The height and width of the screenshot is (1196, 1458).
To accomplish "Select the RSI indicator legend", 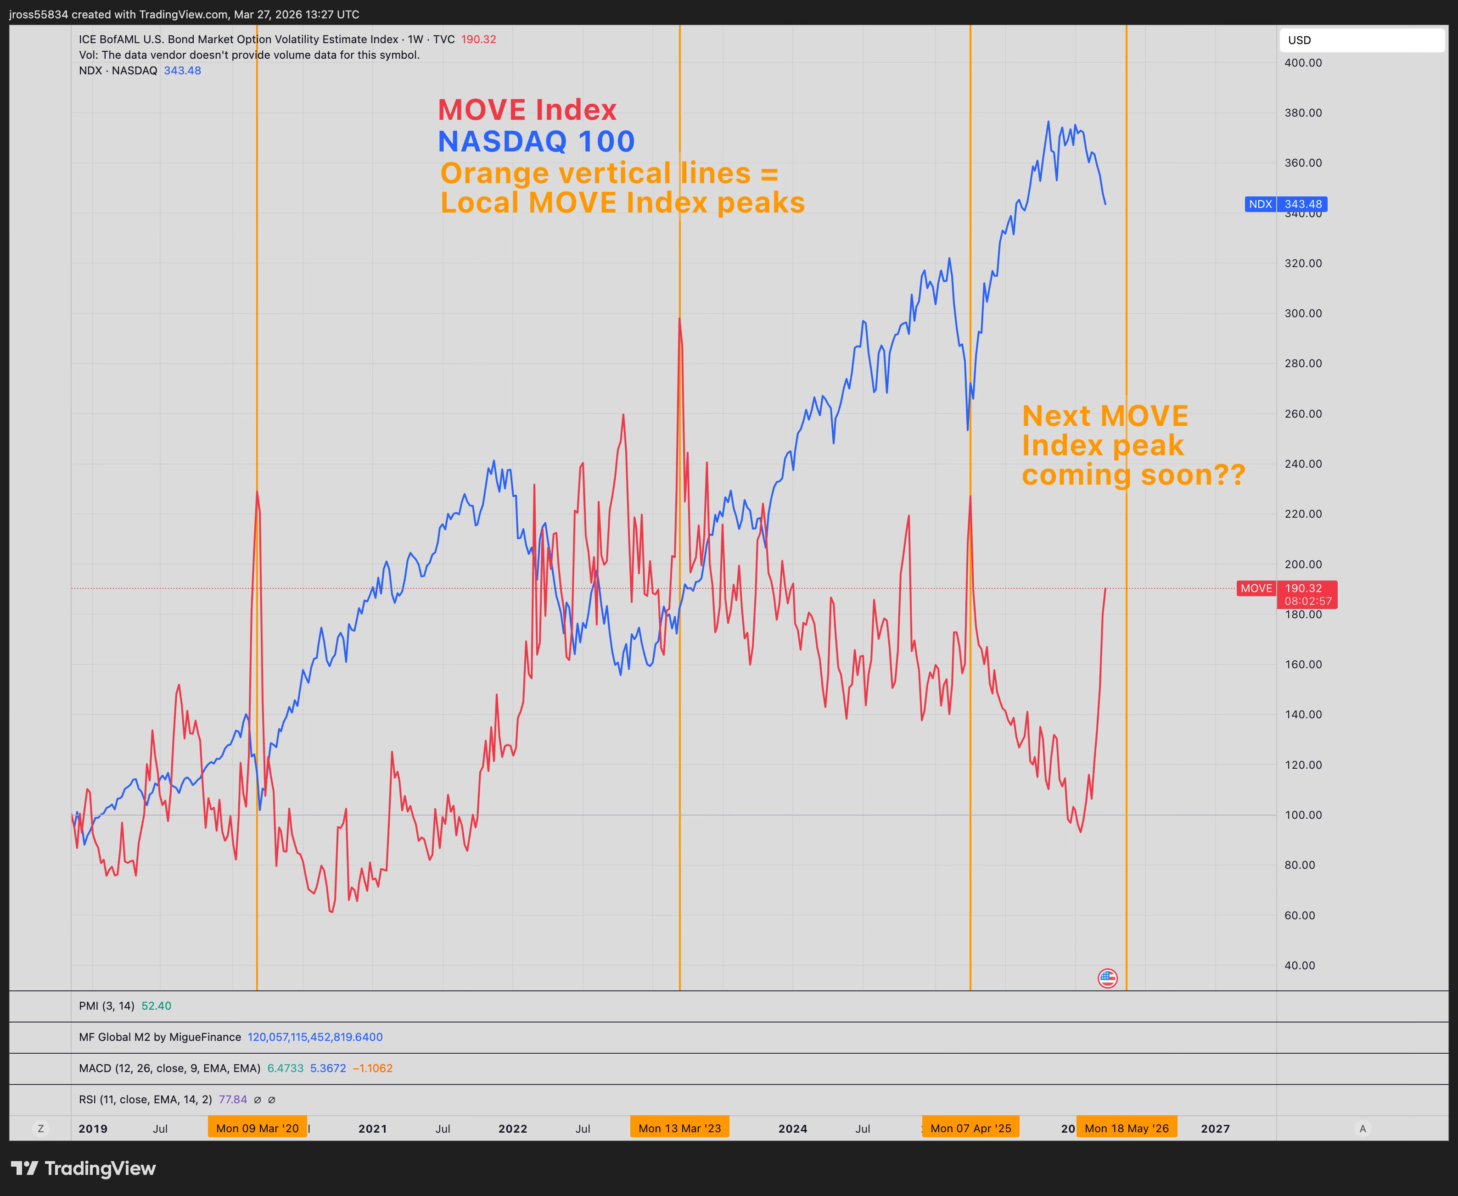I will [x=146, y=1100].
